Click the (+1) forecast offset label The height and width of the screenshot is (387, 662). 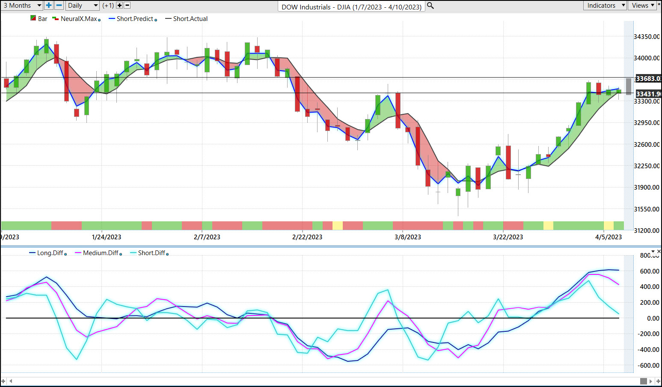point(108,6)
